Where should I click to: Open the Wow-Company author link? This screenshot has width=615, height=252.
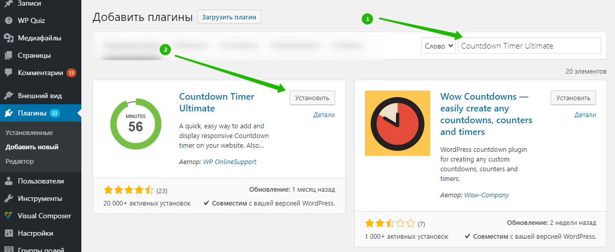pos(487,195)
